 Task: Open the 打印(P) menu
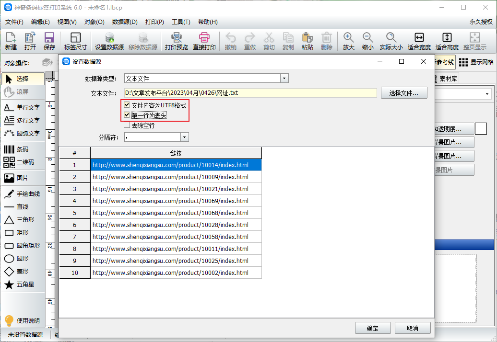[x=154, y=22]
